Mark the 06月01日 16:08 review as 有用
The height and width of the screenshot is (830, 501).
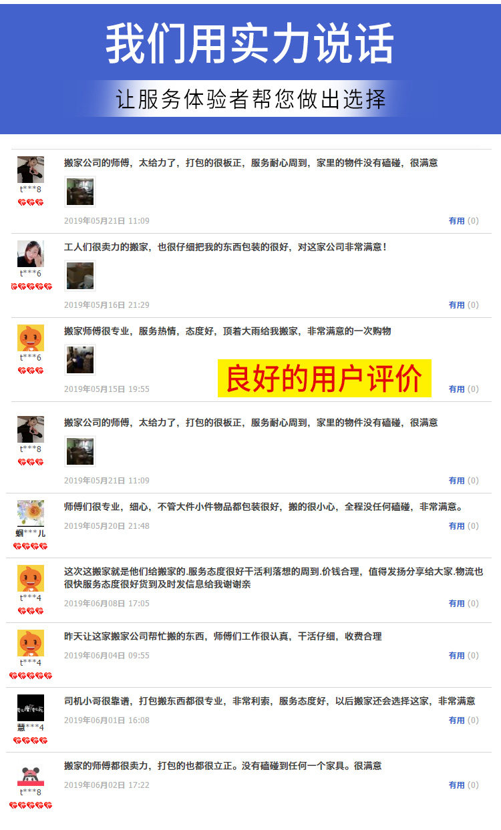[456, 720]
